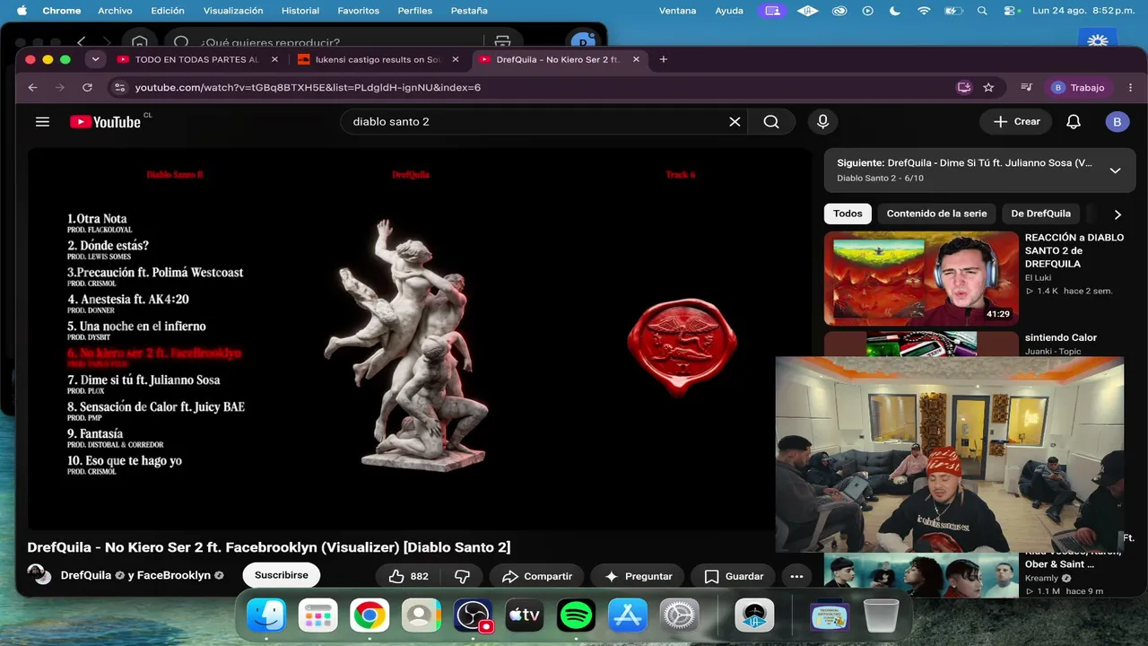This screenshot has height=646, width=1148.
Task: Open El Luki reaction video thumbnail
Action: [921, 278]
